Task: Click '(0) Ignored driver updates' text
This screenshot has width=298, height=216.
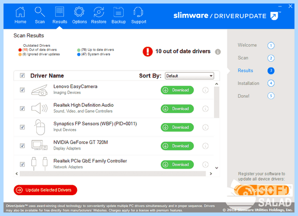Action: pos(41,54)
